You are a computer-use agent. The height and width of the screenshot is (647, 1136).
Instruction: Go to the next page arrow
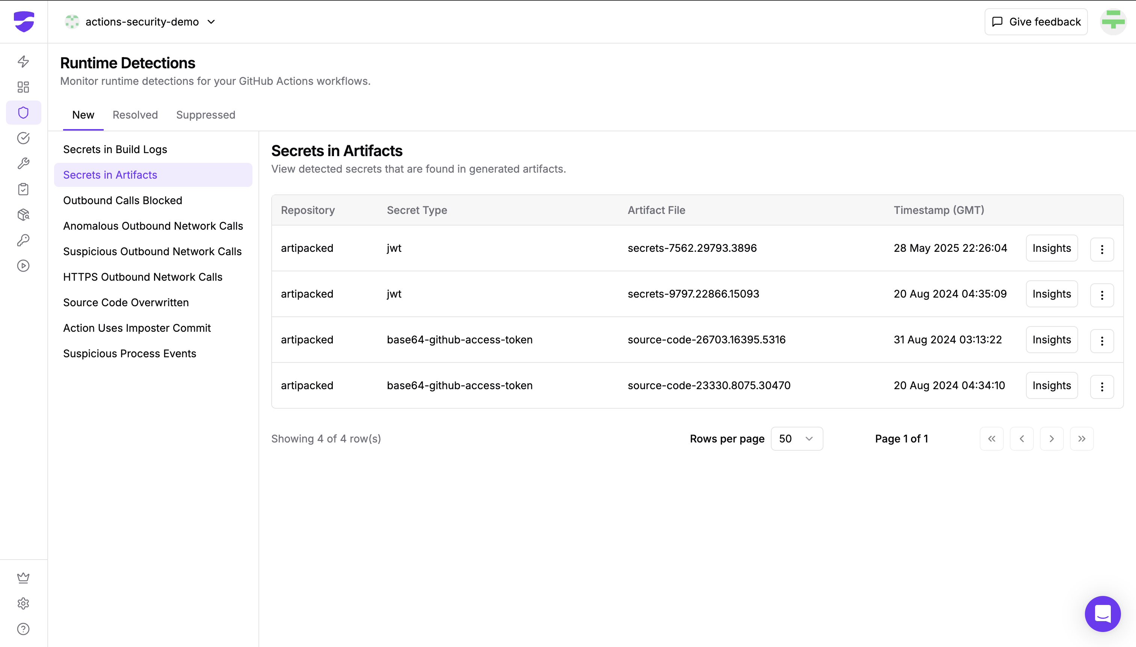pyautogui.click(x=1051, y=439)
